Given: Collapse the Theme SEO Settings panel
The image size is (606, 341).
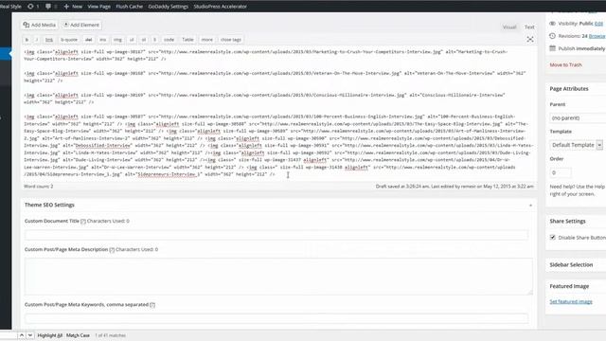Looking at the screenshot, I should click(530, 206).
